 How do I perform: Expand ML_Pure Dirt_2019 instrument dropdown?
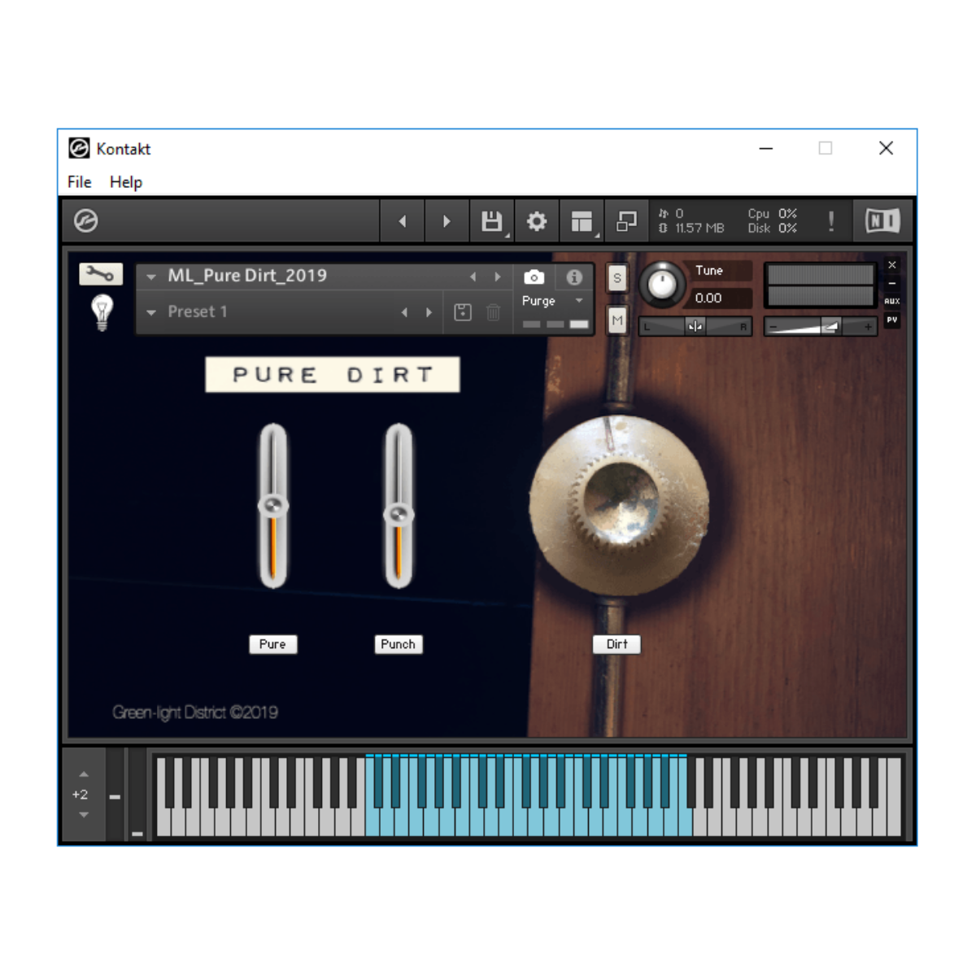point(151,277)
